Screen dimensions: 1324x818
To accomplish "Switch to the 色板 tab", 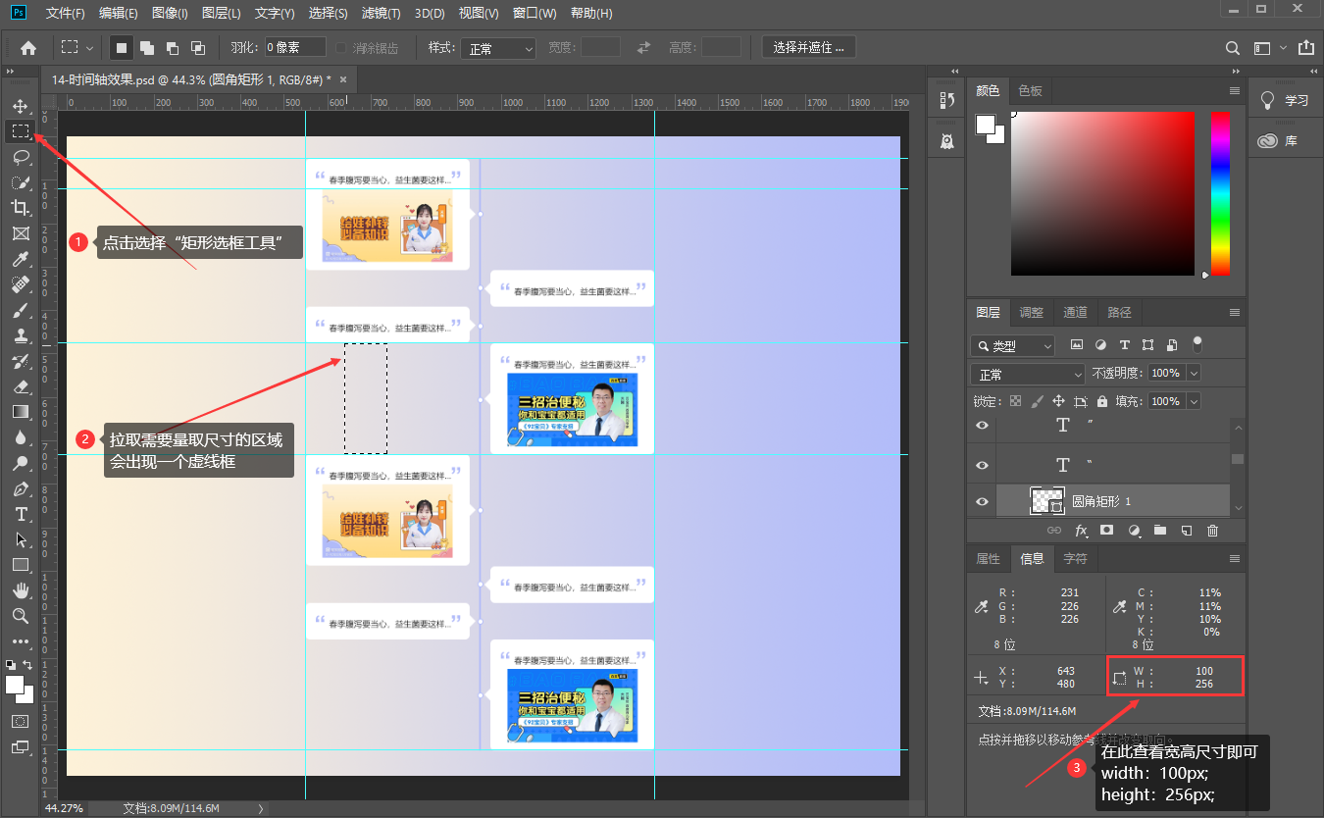I will pyautogui.click(x=1030, y=90).
